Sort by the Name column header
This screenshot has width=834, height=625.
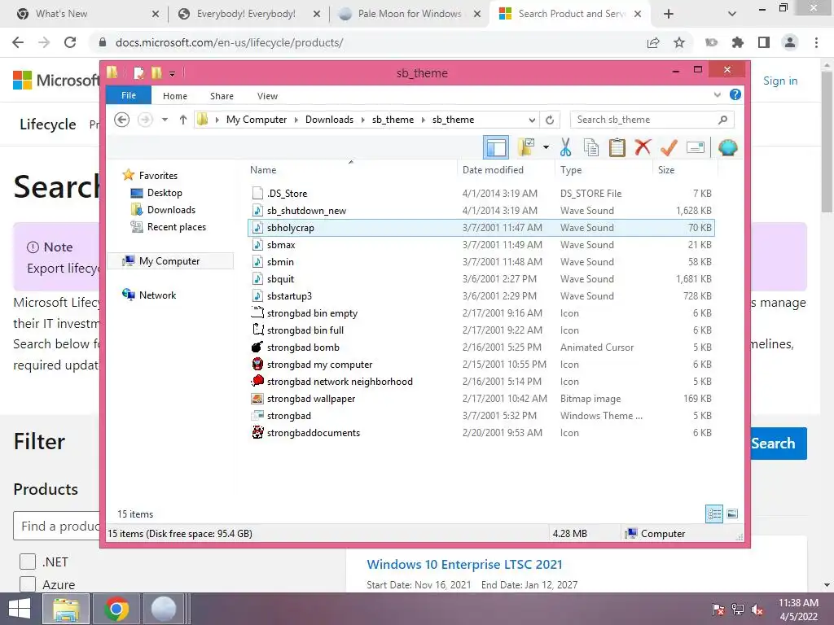click(351, 170)
